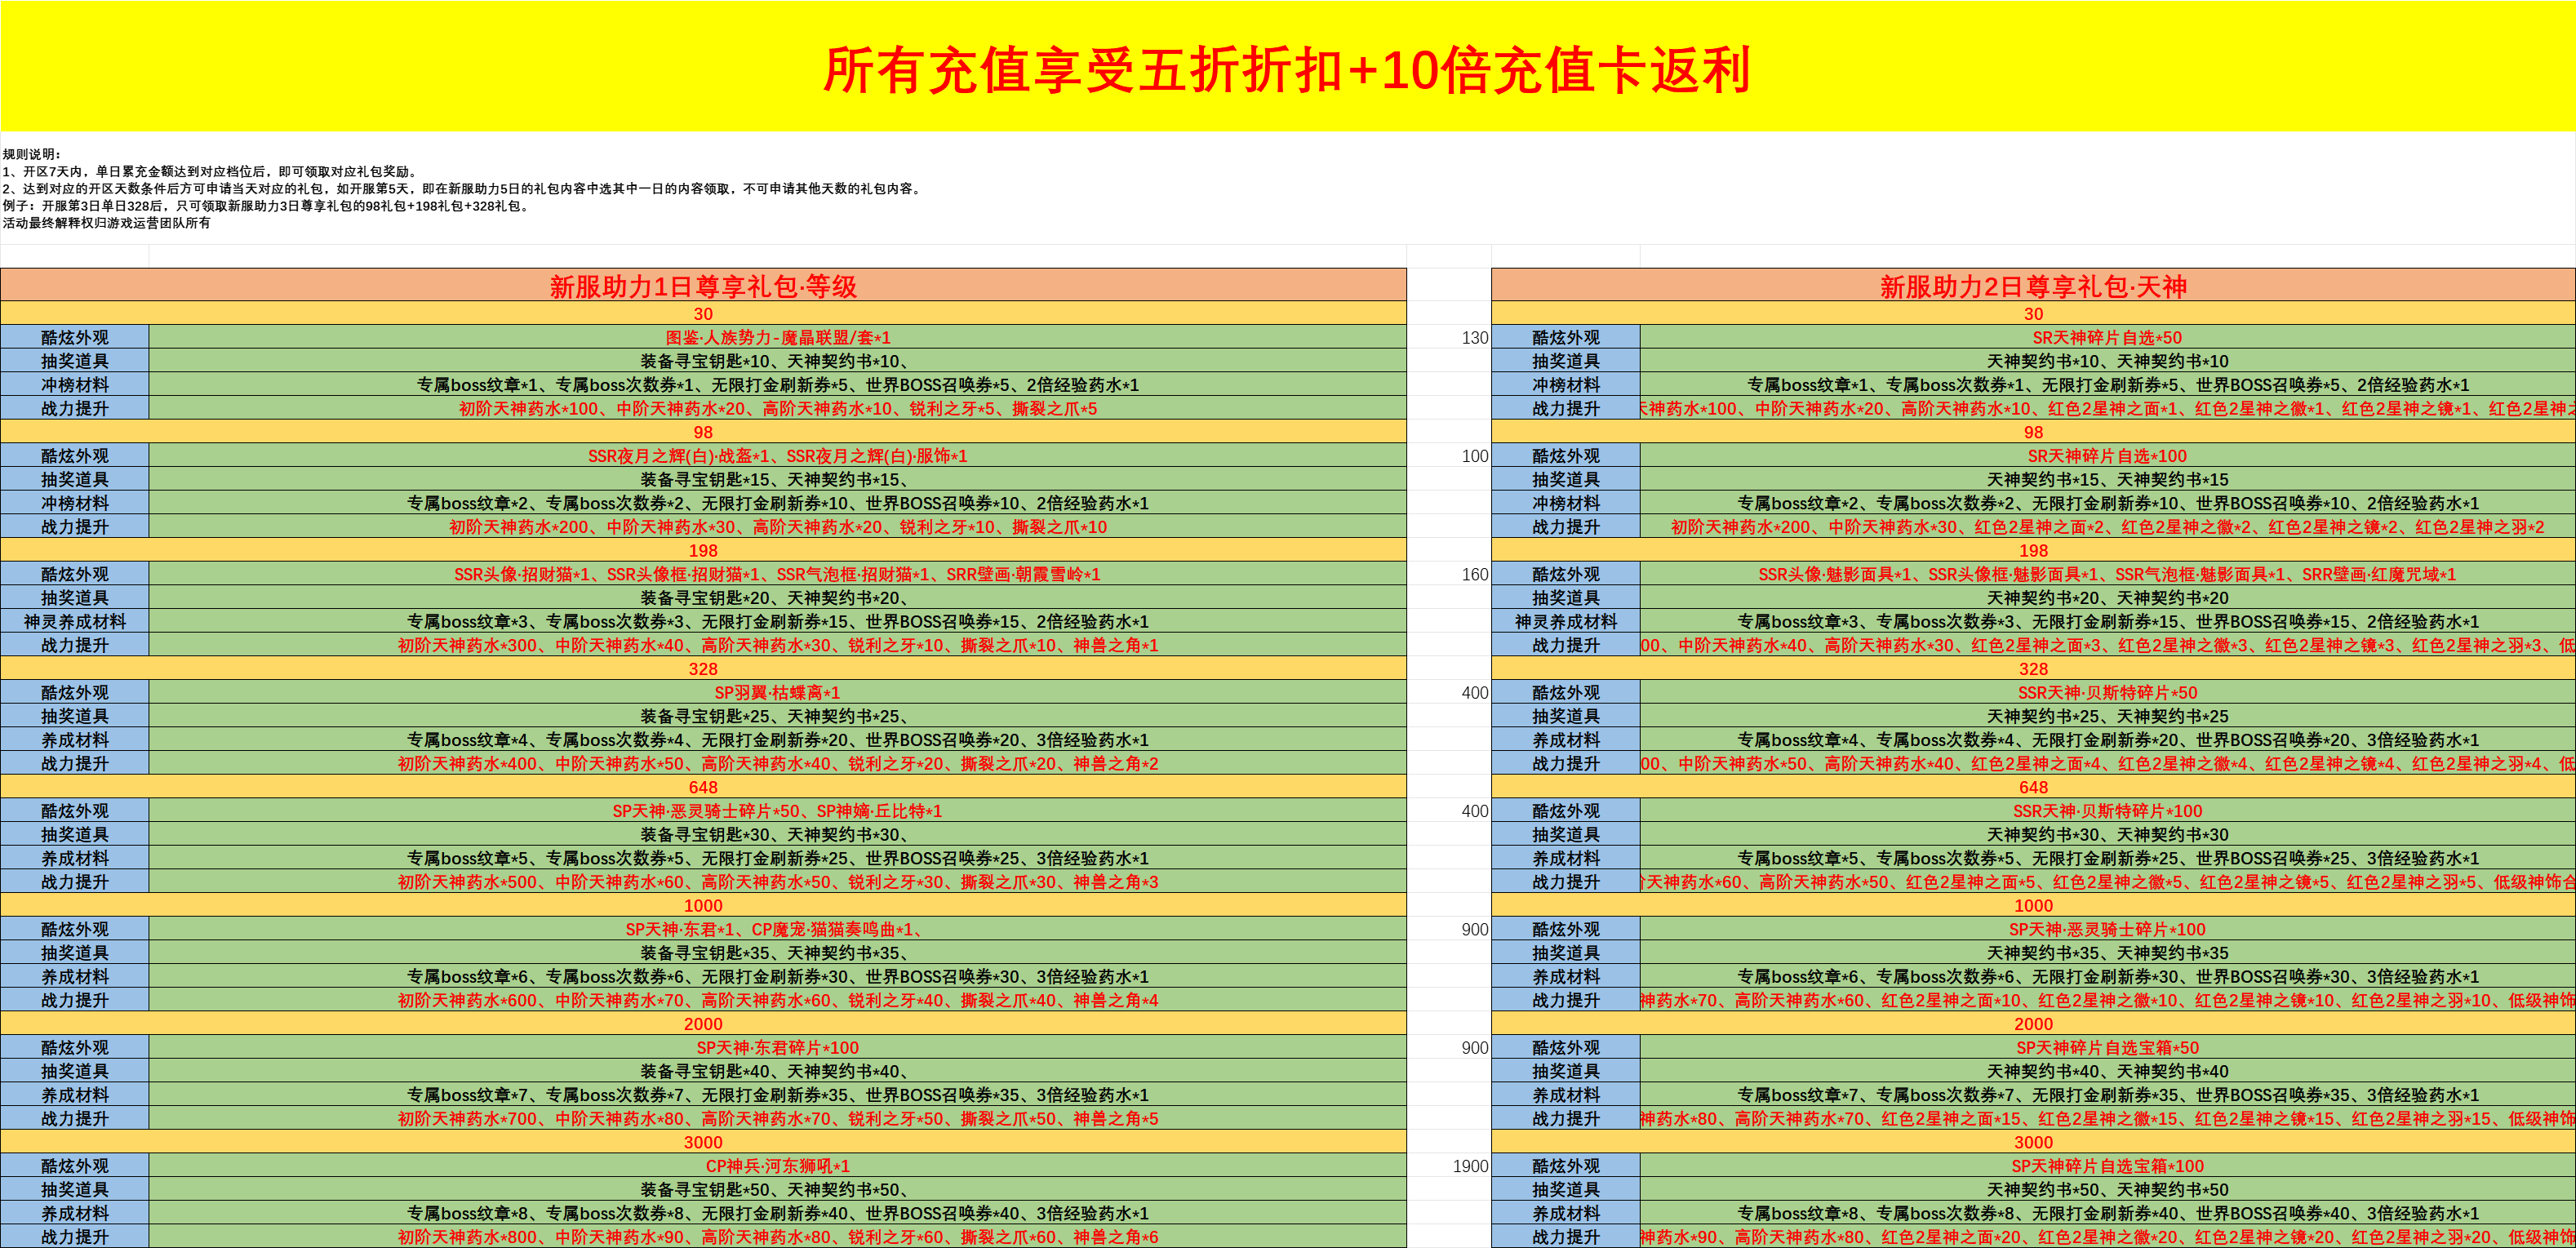Click cell SP羽翼·枯蝶离*1
The height and width of the screenshot is (1248, 2576).
(777, 692)
